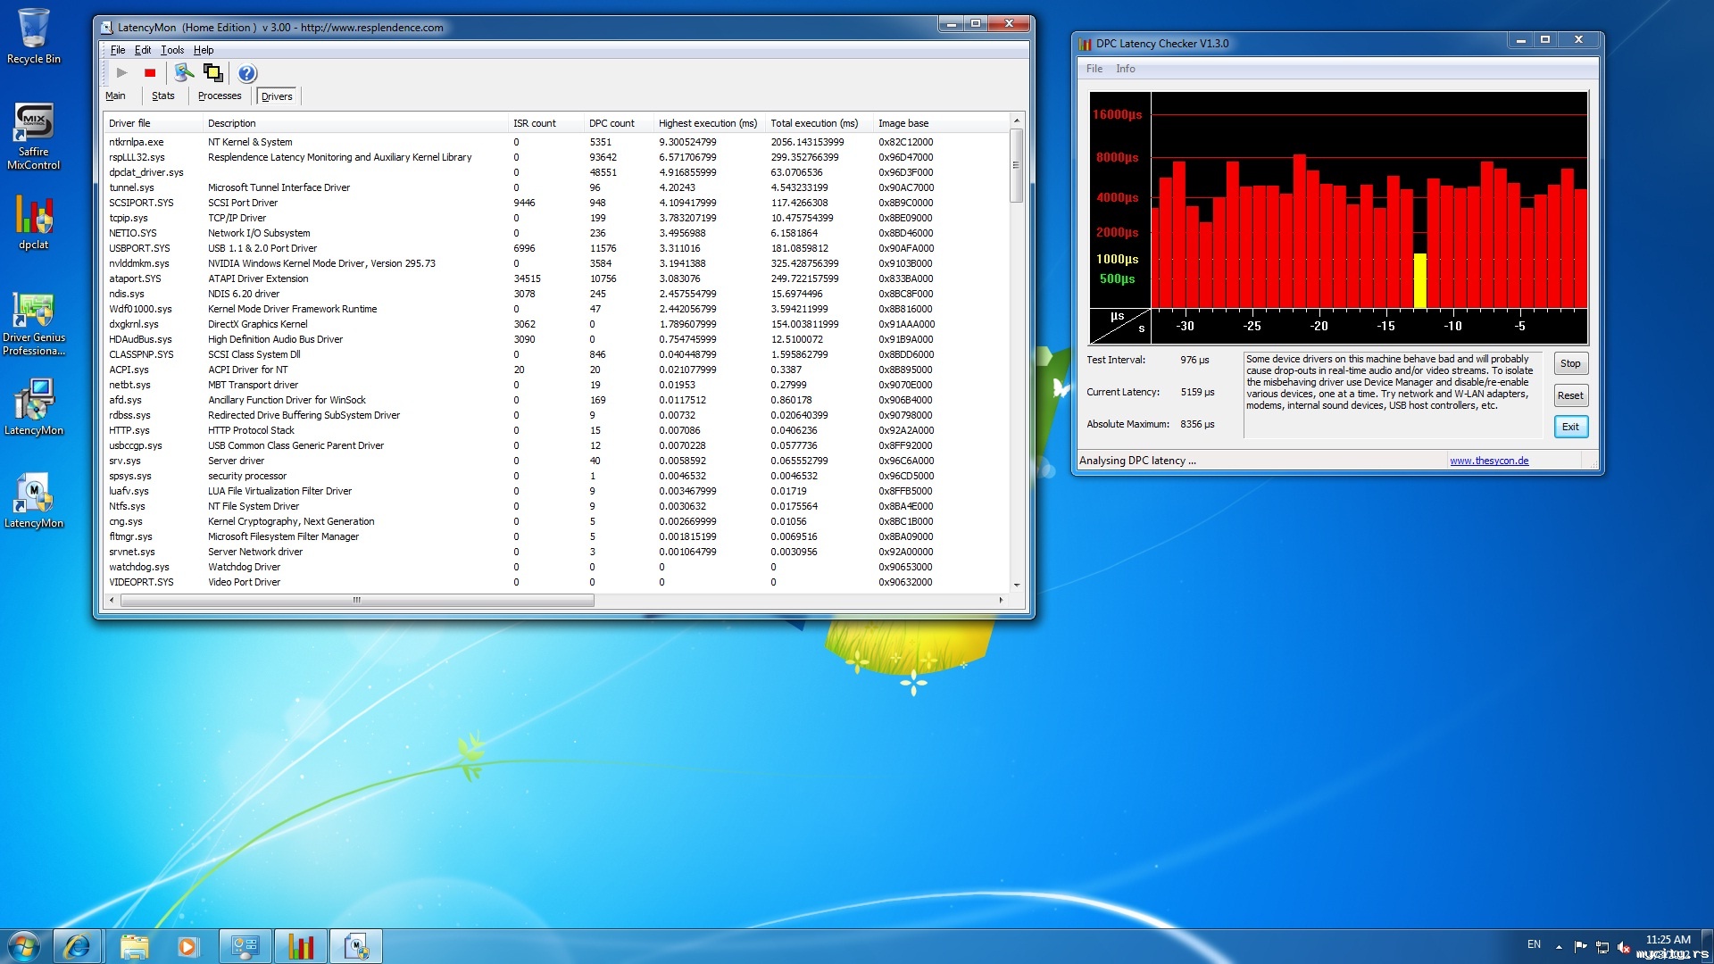The height and width of the screenshot is (964, 1714).
Task: Click the EN language indicator in taskbar
Action: coord(1534,944)
